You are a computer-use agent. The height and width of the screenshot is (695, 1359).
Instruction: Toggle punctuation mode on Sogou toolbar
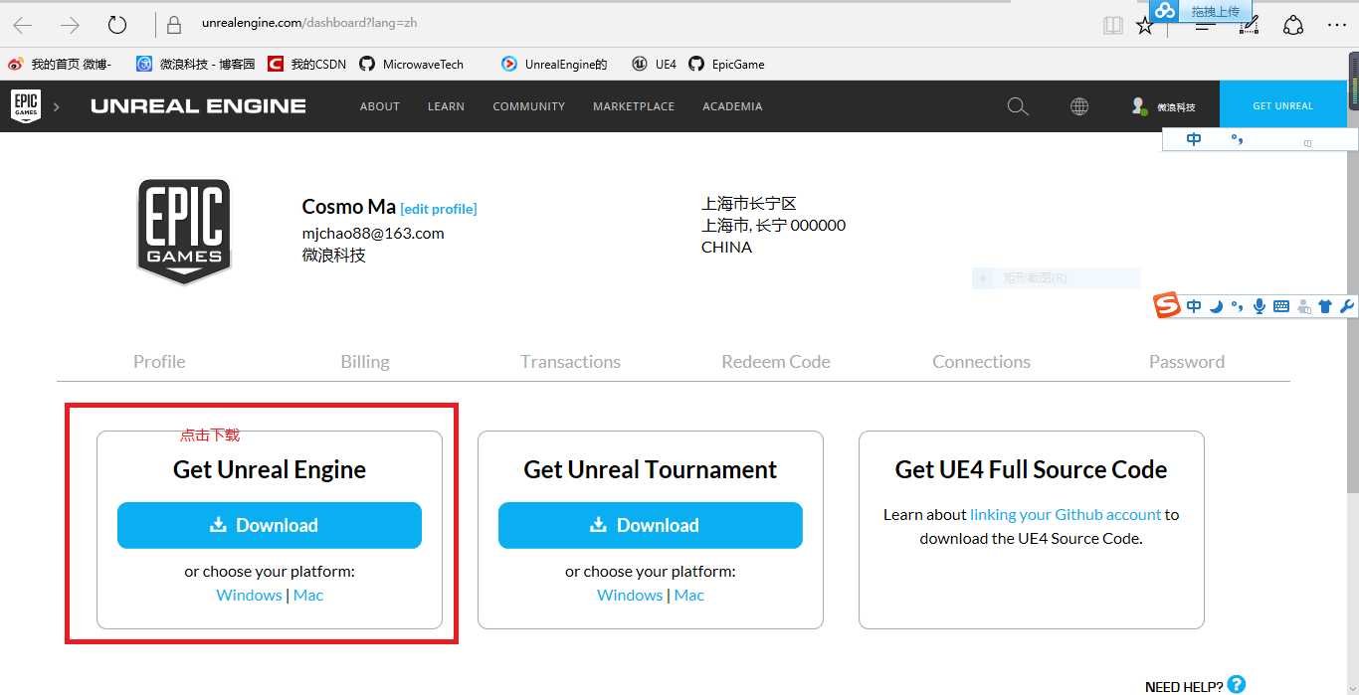point(1238,306)
